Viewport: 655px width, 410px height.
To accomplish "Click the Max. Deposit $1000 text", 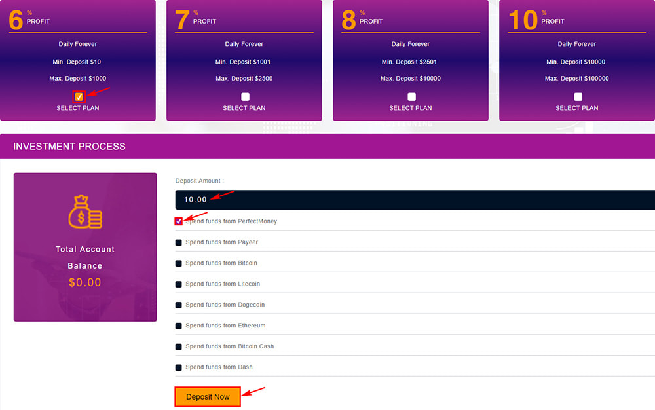I will pyautogui.click(x=78, y=79).
